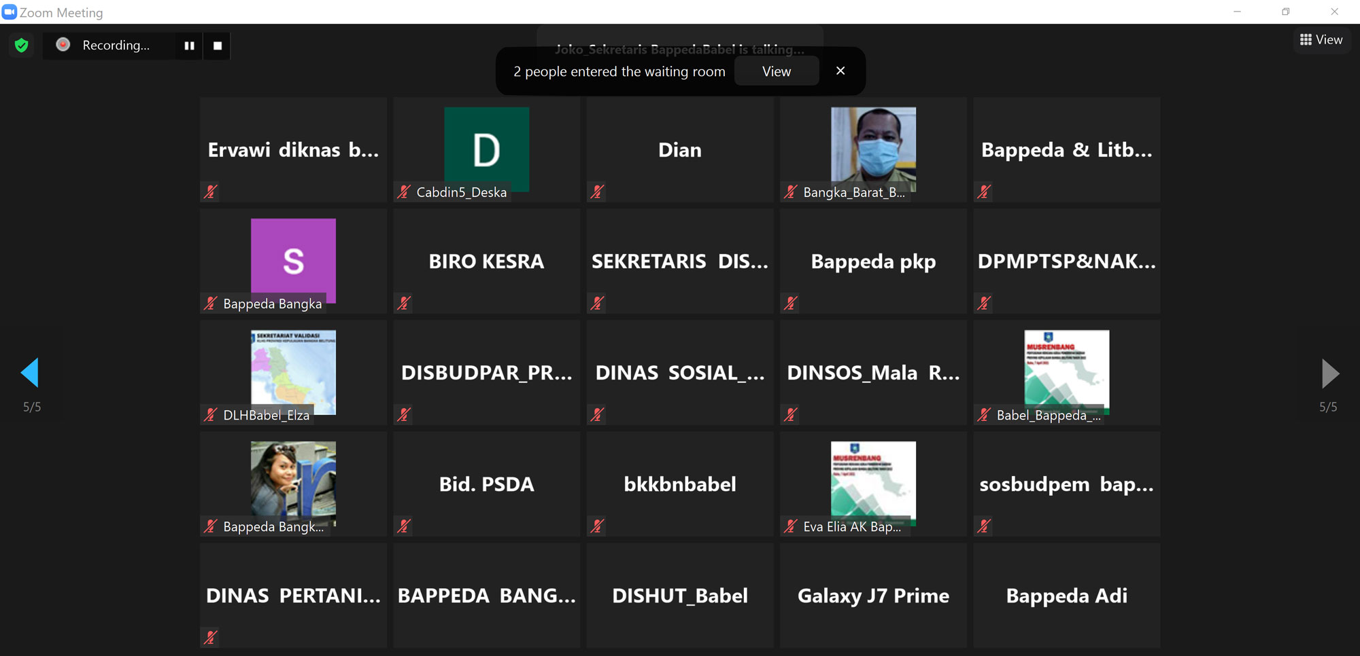Viewport: 1360px width, 656px height.
Task: Click muted mic icon on Dian tile
Action: 597,192
